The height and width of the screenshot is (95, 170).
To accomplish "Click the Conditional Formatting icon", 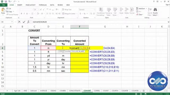I will [x=101, y=9].
